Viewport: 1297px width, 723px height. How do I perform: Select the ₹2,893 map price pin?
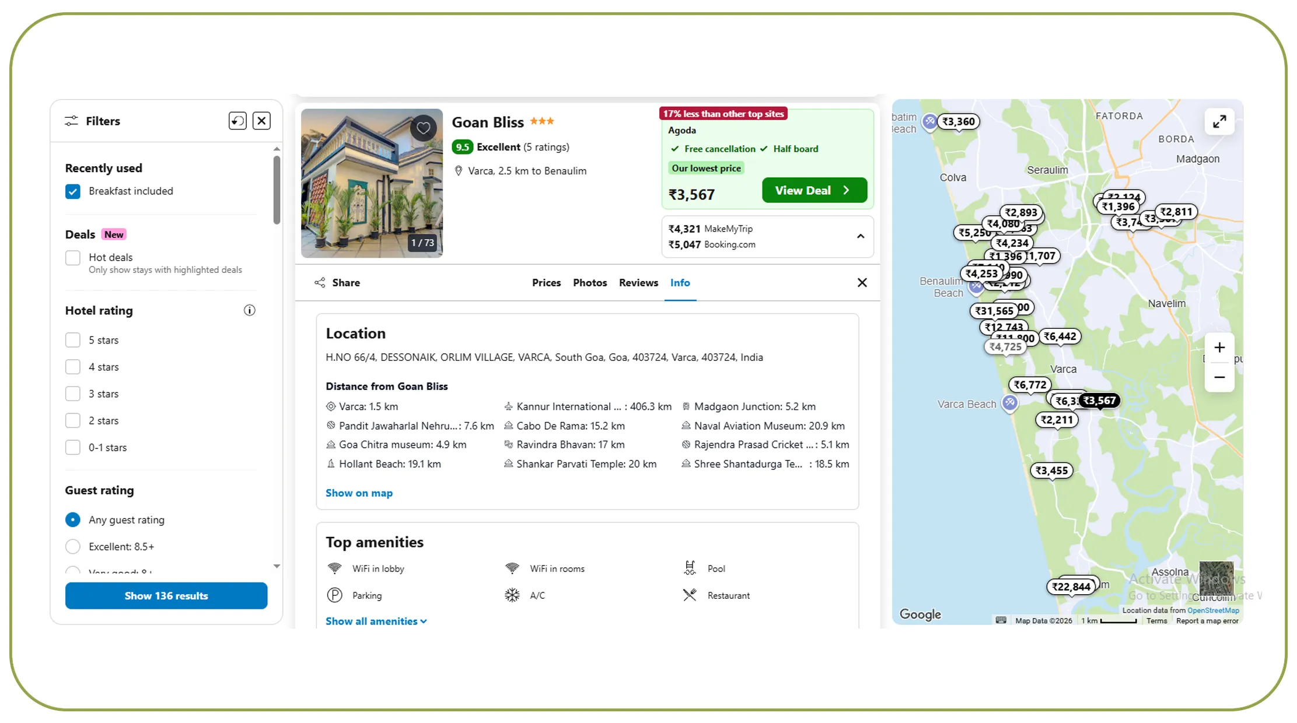(1021, 212)
